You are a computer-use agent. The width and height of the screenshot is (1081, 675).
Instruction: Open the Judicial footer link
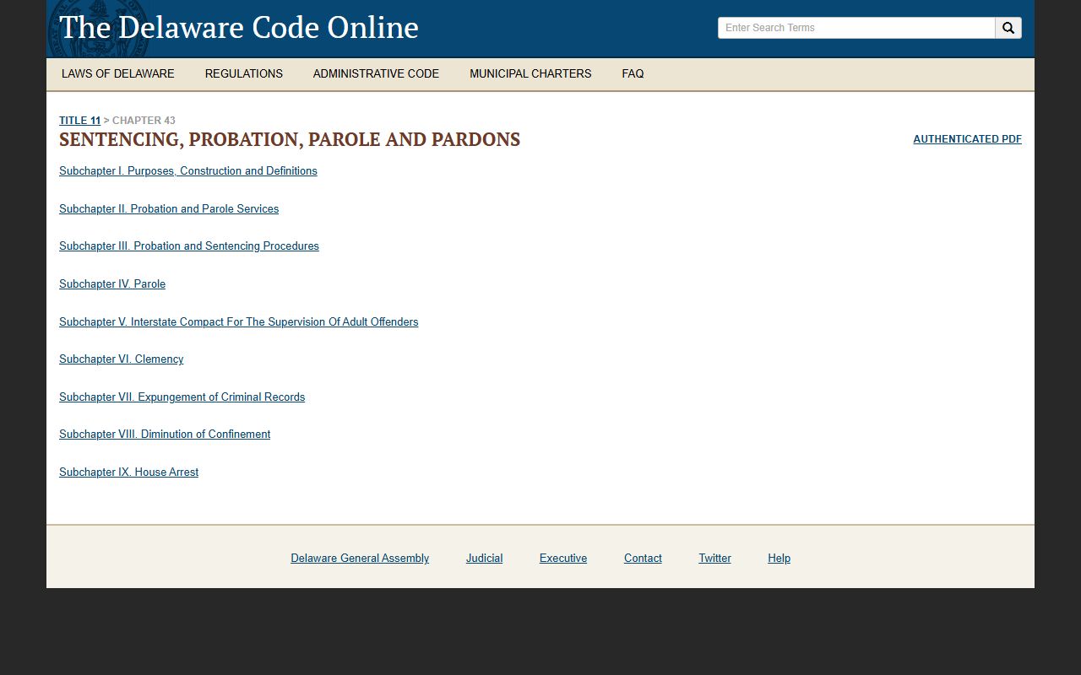pos(484,559)
